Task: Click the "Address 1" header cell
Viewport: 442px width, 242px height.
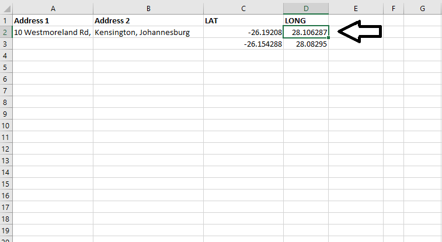Action: 53,20
